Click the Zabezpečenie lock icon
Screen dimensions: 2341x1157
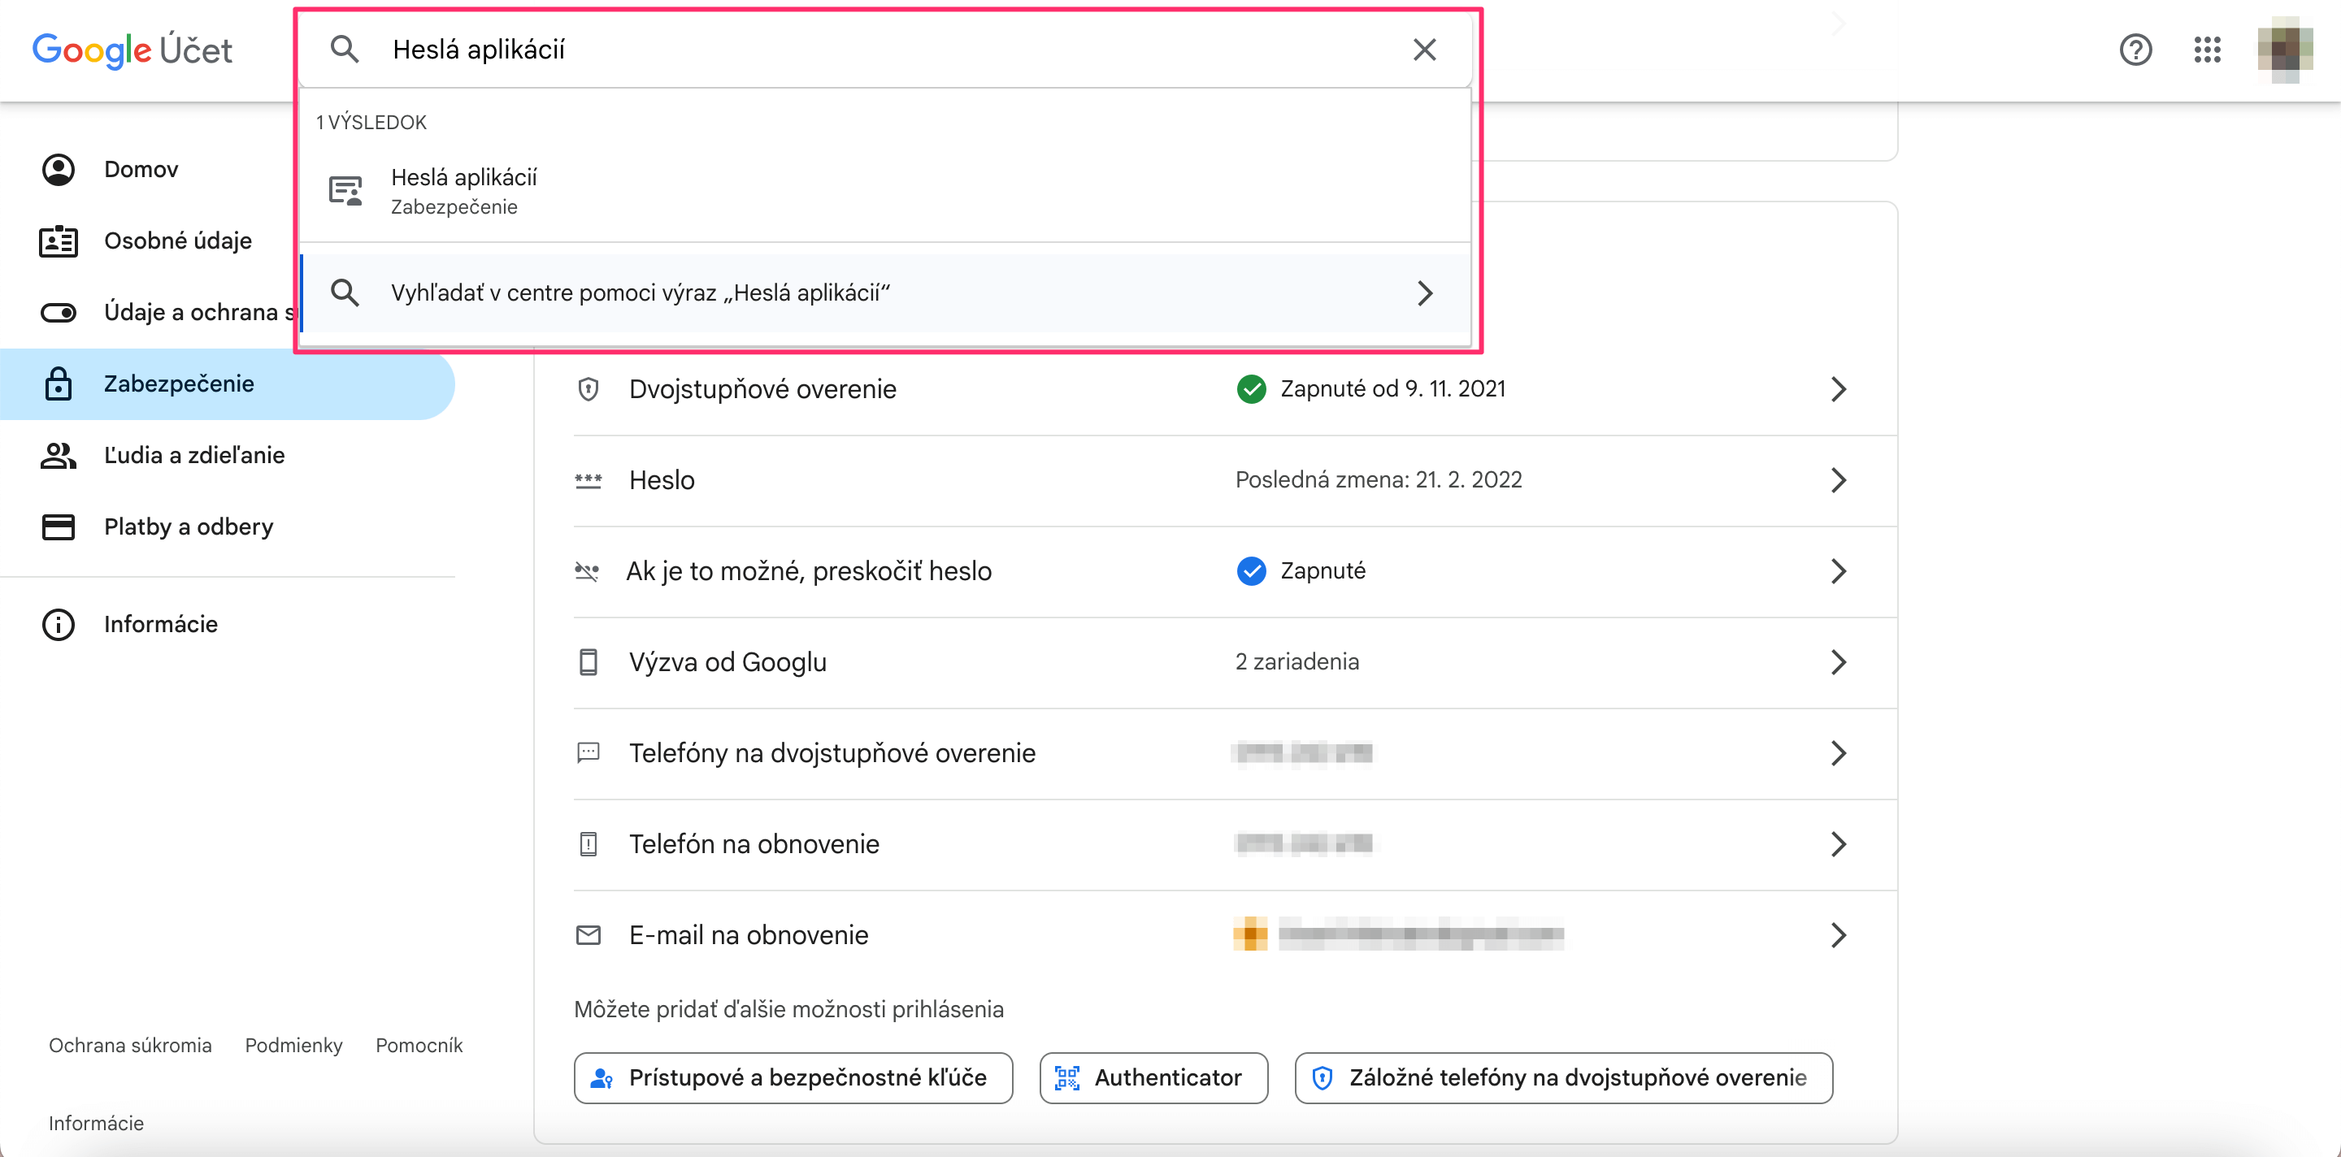59,383
